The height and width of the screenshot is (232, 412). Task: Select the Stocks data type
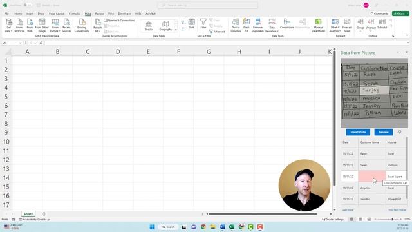click(x=149, y=26)
